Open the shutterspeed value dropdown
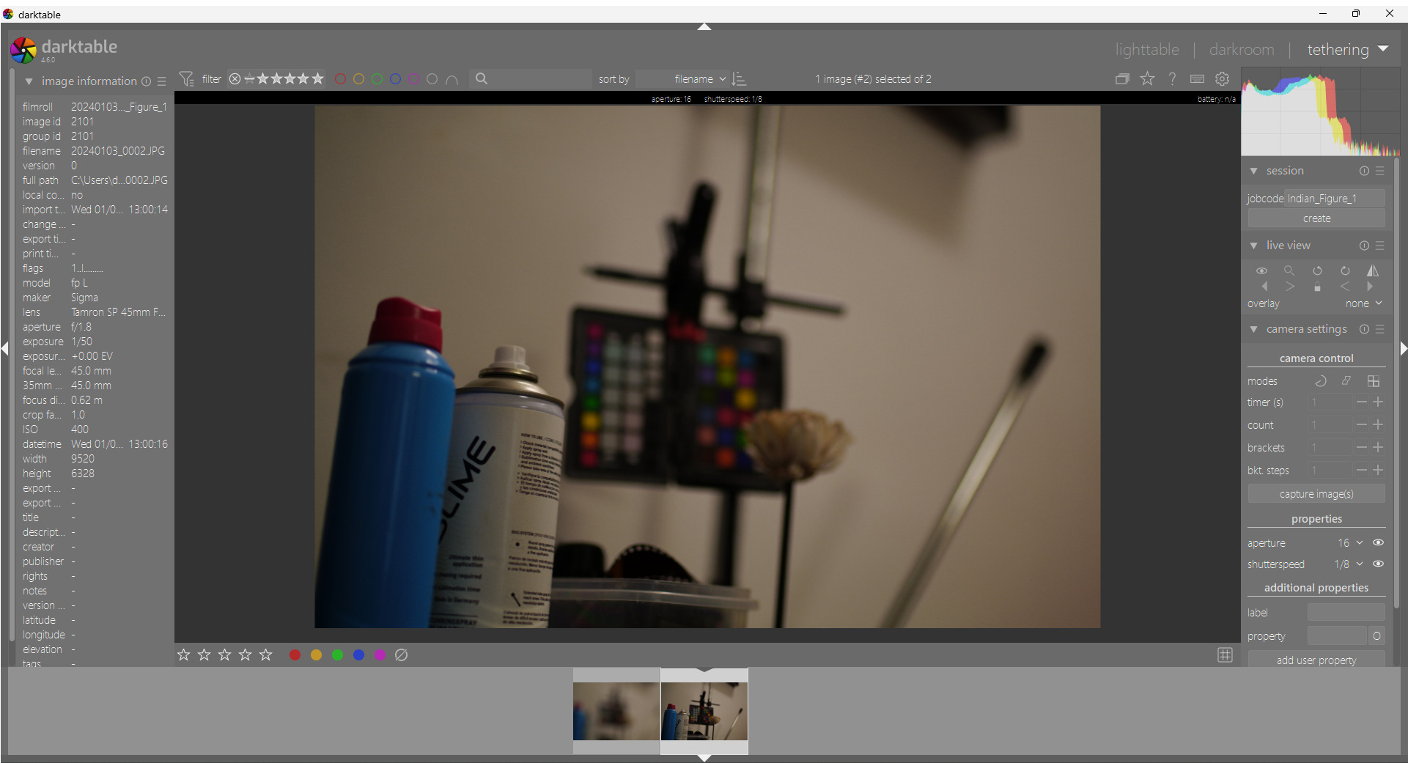This screenshot has height=763, width=1408. coord(1348,564)
